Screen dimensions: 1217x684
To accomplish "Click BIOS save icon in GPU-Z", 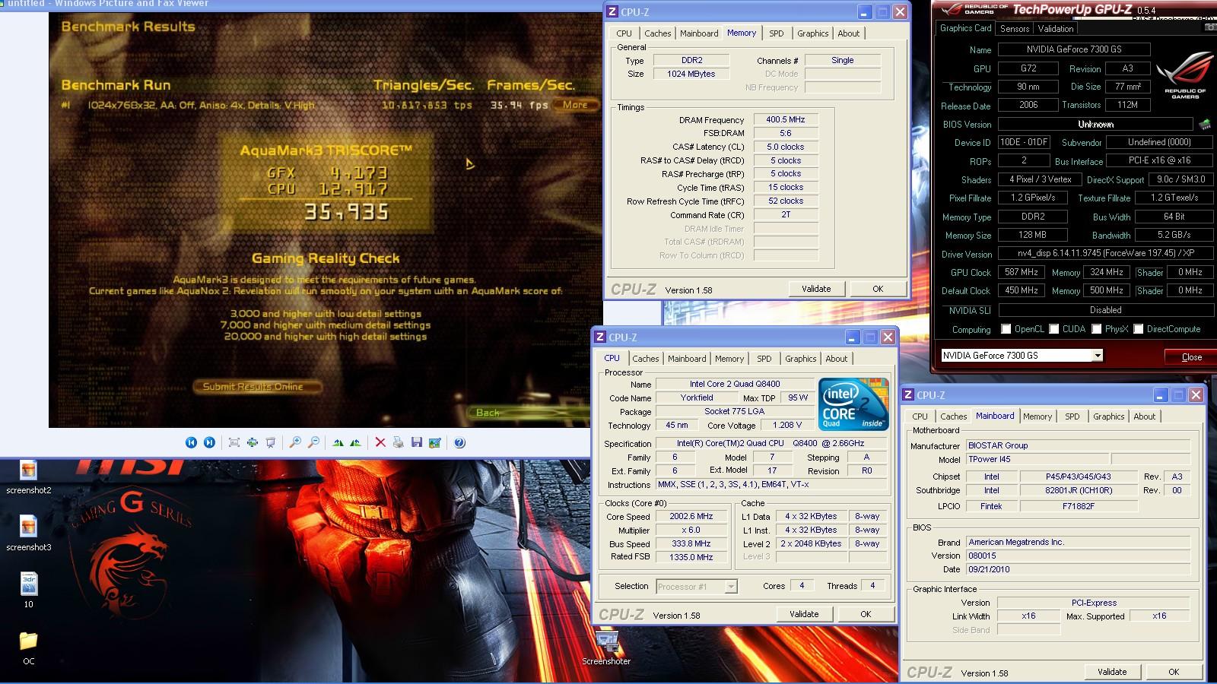I will pos(1205,124).
